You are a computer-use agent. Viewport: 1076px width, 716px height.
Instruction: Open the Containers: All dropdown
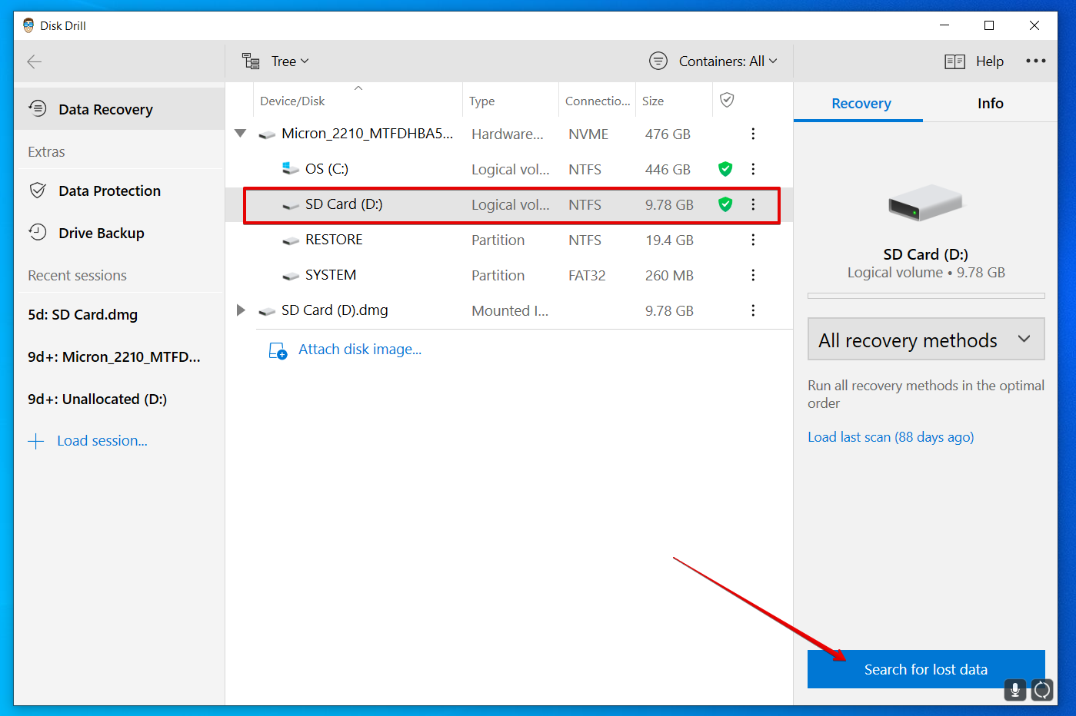728,61
